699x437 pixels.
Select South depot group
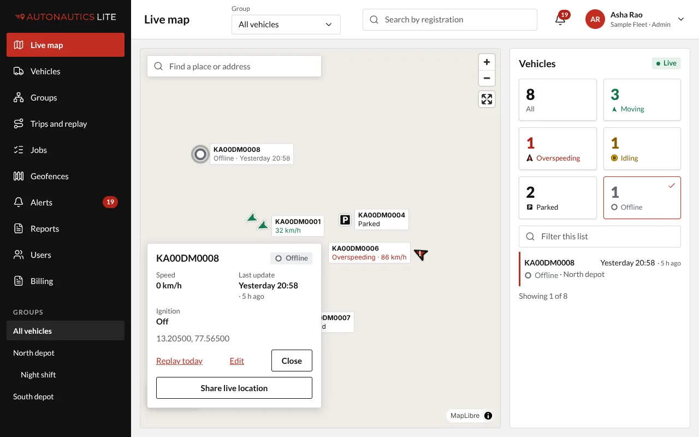(66, 397)
